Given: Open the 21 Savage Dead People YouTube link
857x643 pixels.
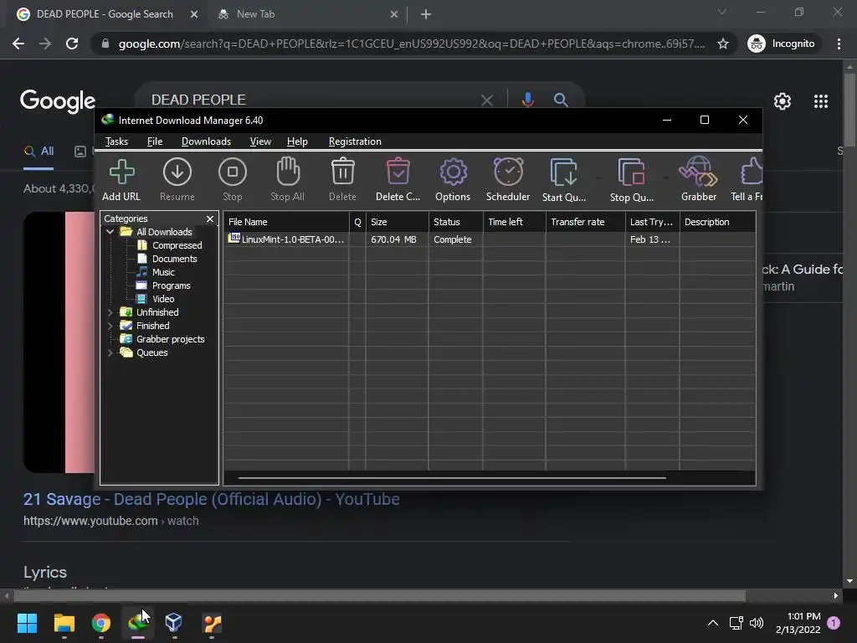Looking at the screenshot, I should (212, 499).
